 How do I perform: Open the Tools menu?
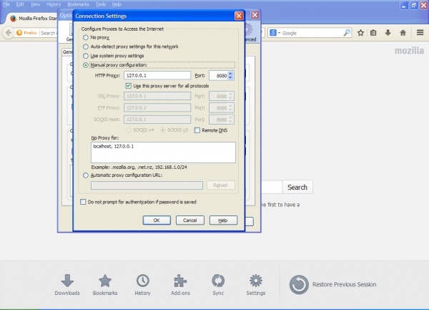coord(101,4)
